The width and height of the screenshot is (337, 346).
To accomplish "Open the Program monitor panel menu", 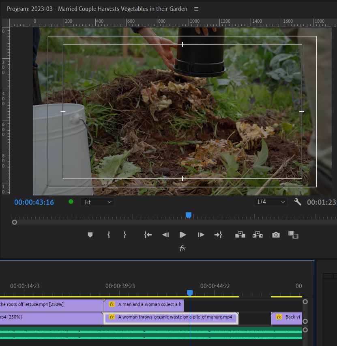I will click(196, 9).
